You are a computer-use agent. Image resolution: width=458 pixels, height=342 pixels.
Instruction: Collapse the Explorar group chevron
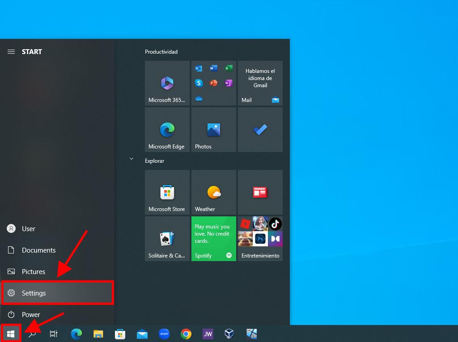(131, 159)
